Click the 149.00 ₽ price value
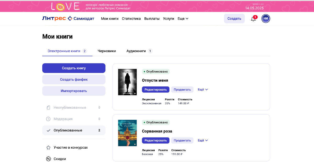This screenshot has width=314, height=162. coord(183,103)
